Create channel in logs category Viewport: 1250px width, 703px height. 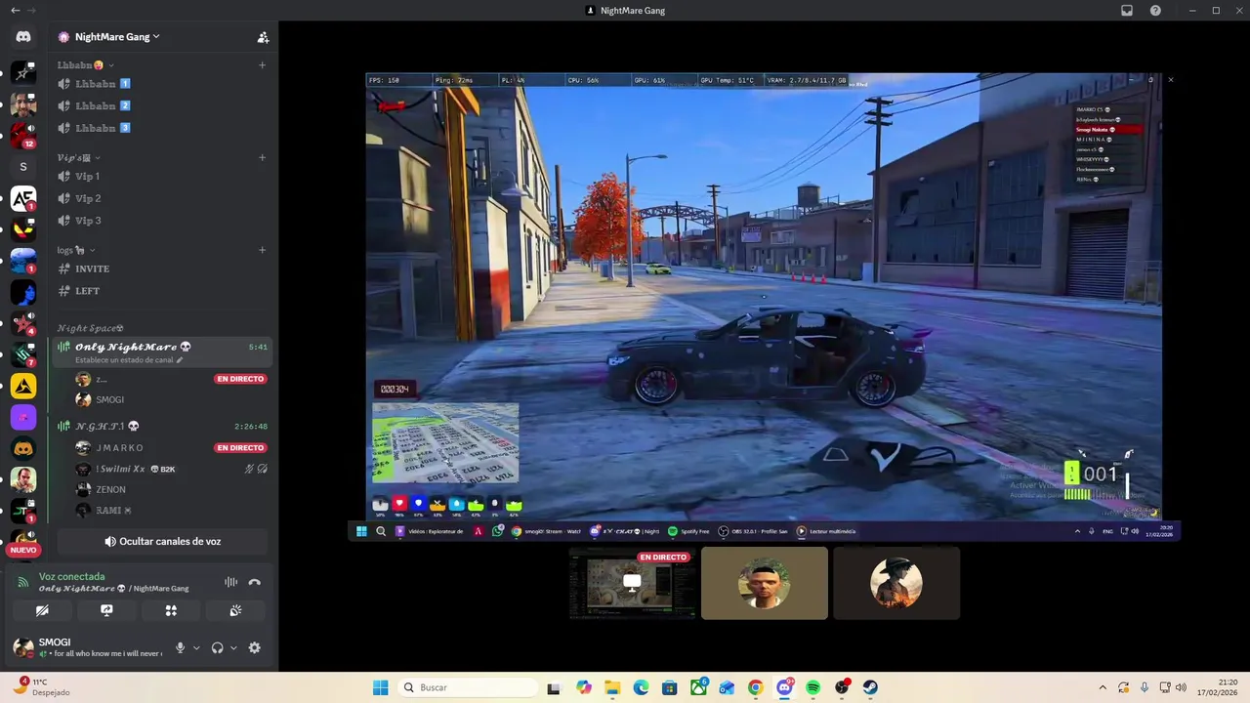262,250
